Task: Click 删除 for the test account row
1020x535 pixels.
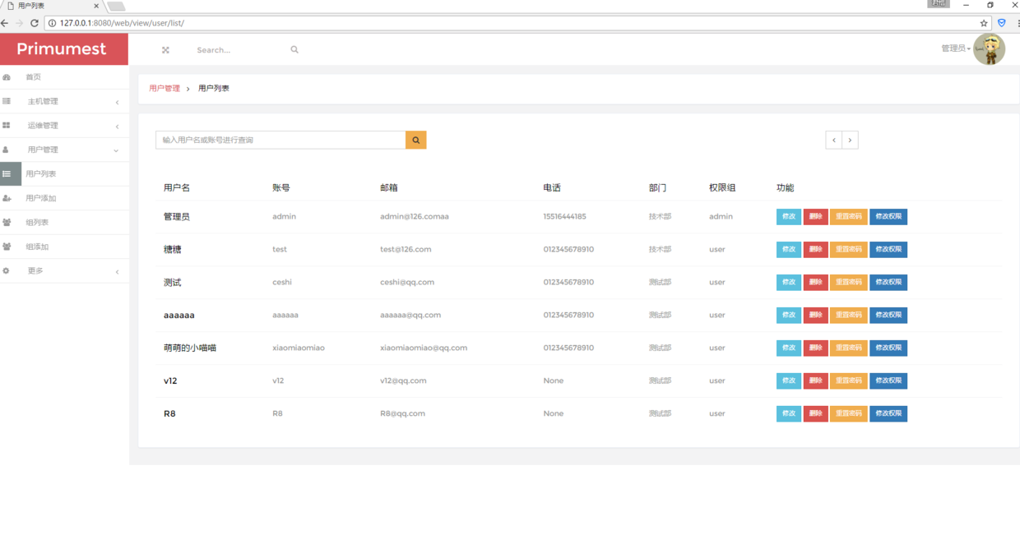Action: (815, 250)
